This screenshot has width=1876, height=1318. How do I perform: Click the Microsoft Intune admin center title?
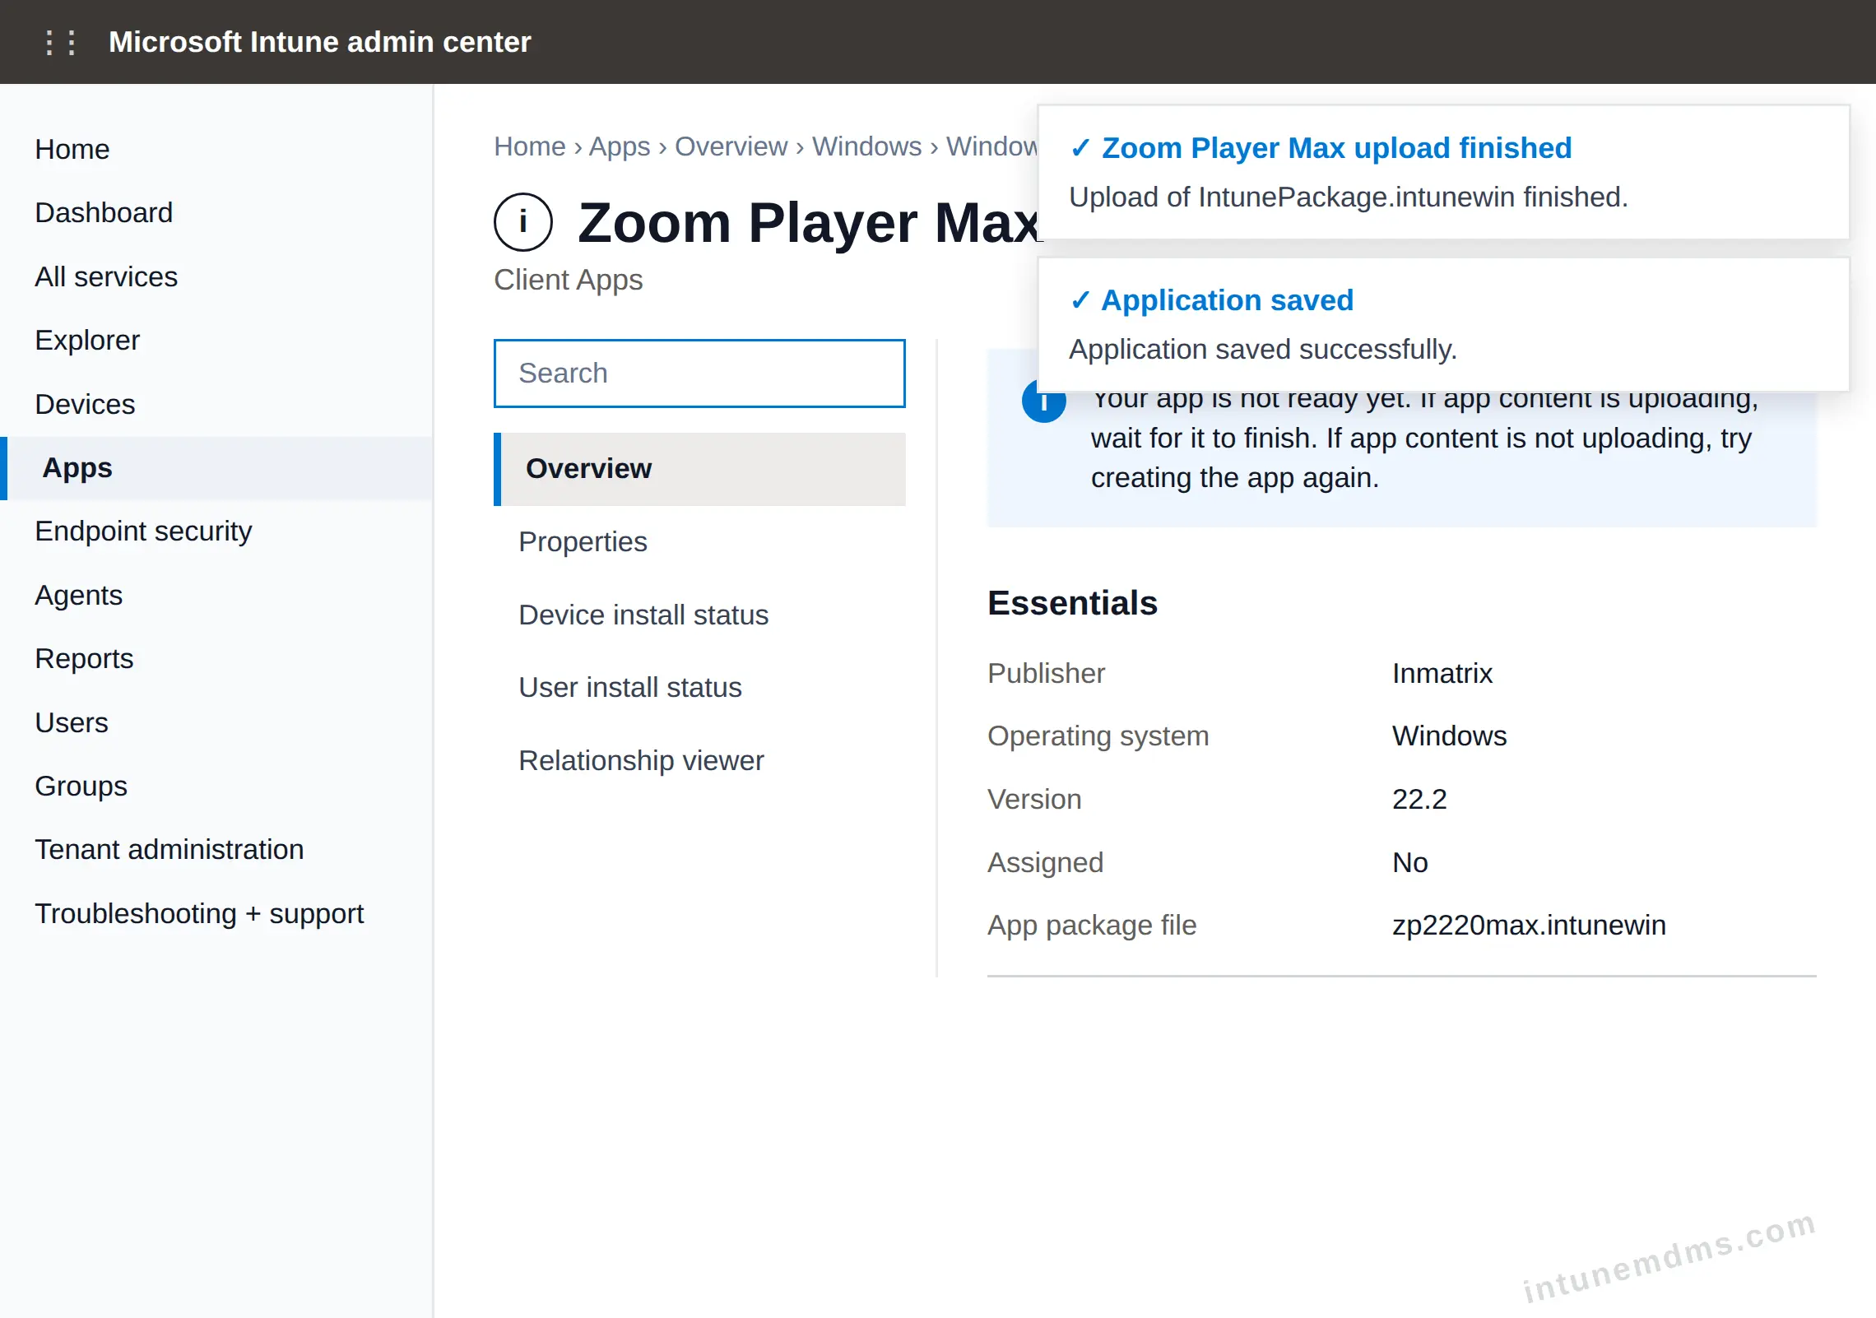pos(320,42)
